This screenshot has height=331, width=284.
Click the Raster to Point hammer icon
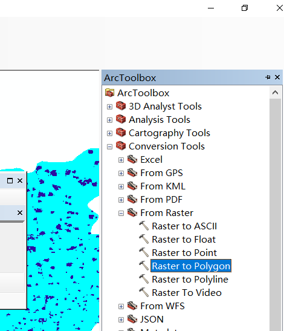click(x=144, y=252)
